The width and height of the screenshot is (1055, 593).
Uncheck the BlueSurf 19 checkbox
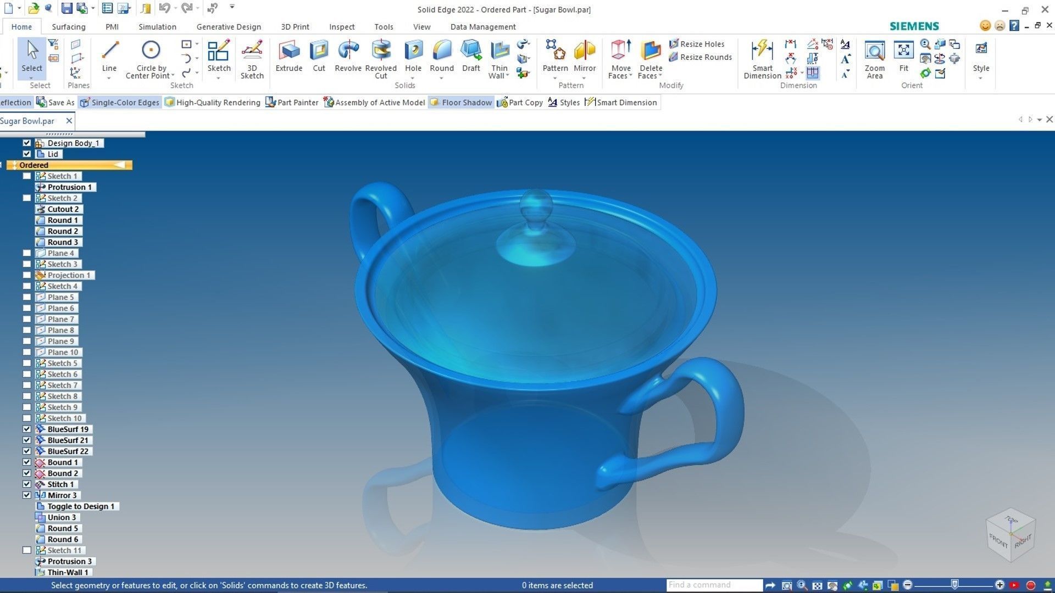tap(27, 429)
